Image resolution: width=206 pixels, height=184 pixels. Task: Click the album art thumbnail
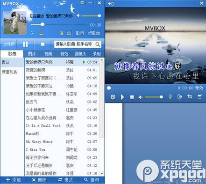click(x=15, y=22)
